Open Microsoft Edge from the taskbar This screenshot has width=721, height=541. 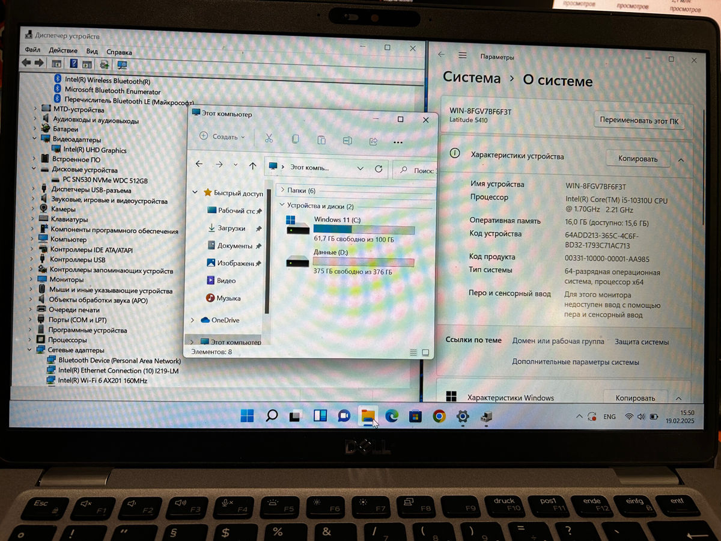pos(392,415)
